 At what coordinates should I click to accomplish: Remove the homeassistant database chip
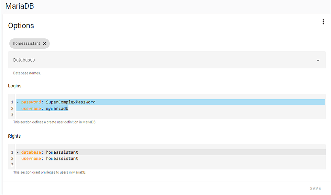pos(44,43)
